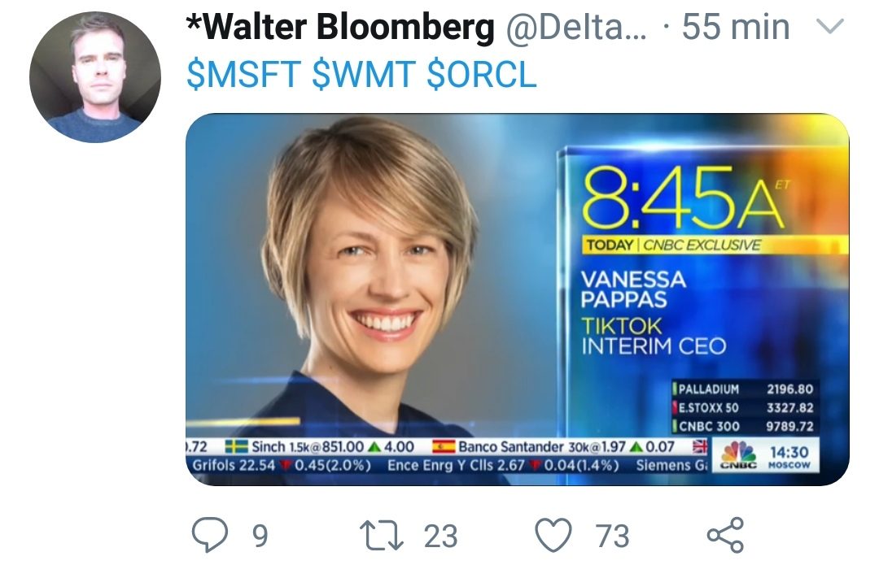Click the Vanessa Pappas caption in image
The image size is (879, 578).
point(633,289)
